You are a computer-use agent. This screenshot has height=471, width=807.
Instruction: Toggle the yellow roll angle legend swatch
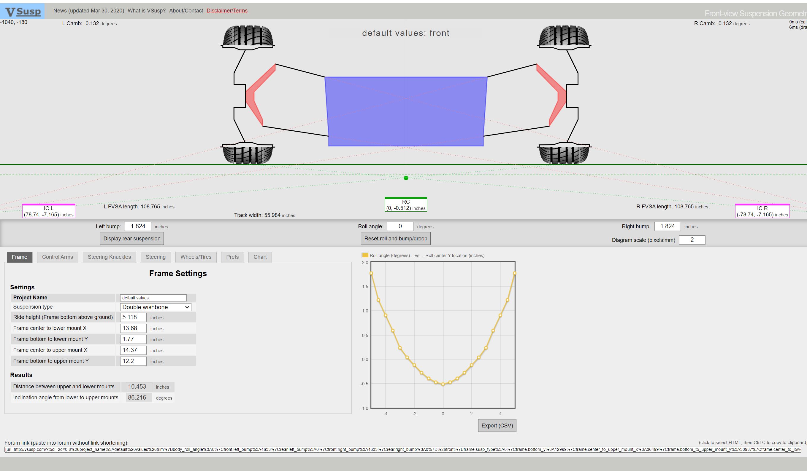pyautogui.click(x=365, y=255)
